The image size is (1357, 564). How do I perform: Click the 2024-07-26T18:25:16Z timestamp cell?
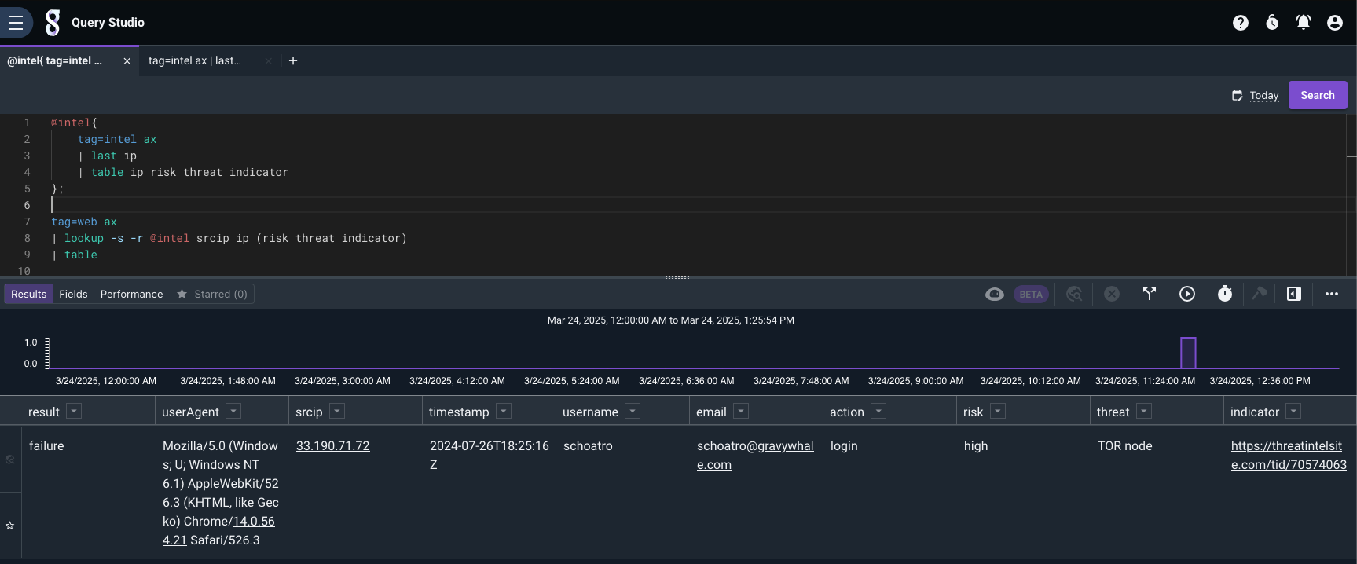click(489, 455)
